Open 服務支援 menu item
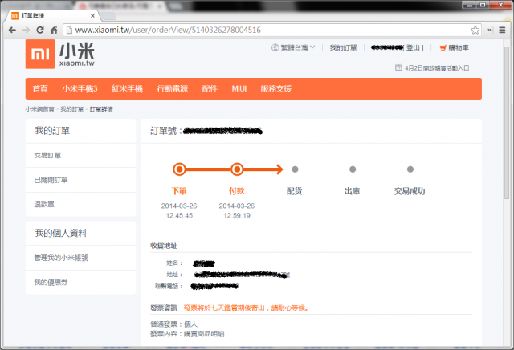Image resolution: width=514 pixels, height=350 pixels. coord(276,89)
